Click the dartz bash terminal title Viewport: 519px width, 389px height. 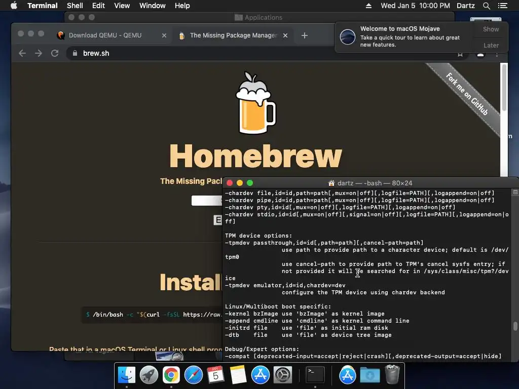click(375, 183)
